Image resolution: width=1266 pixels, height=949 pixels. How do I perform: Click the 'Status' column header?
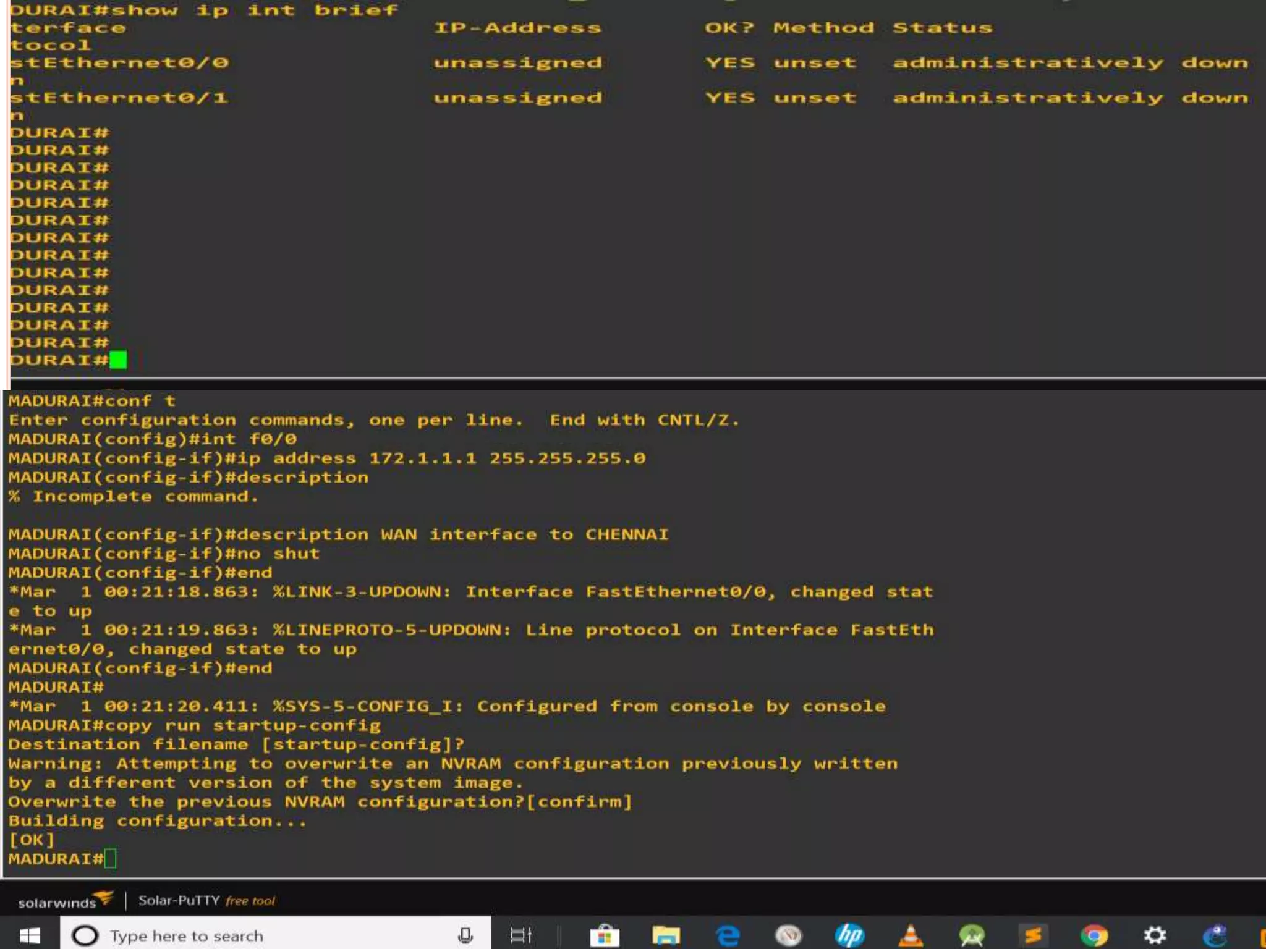[x=943, y=28]
